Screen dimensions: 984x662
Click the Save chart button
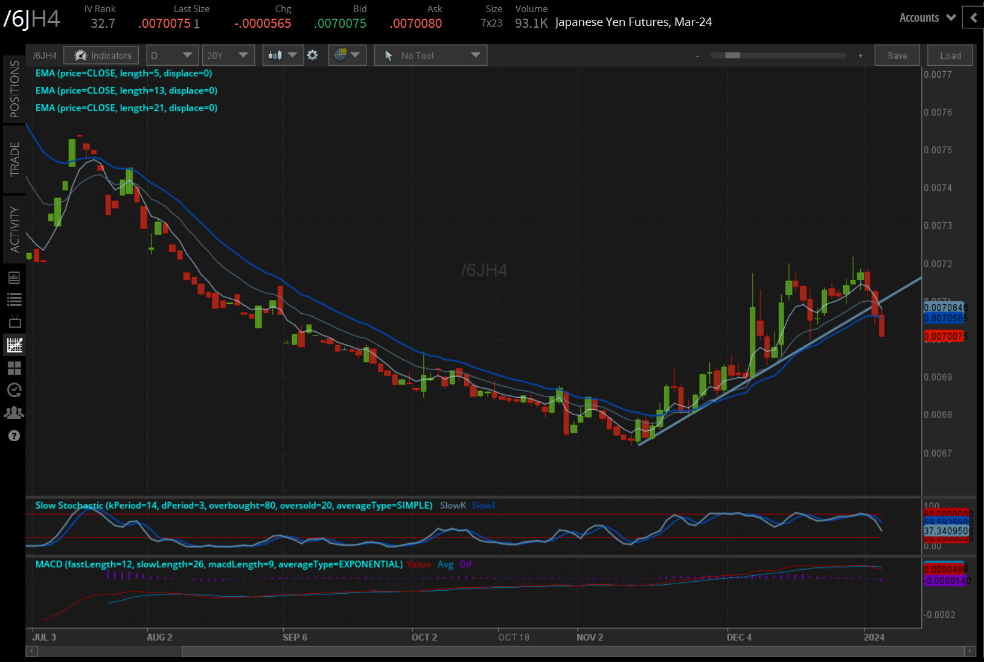[x=896, y=56]
